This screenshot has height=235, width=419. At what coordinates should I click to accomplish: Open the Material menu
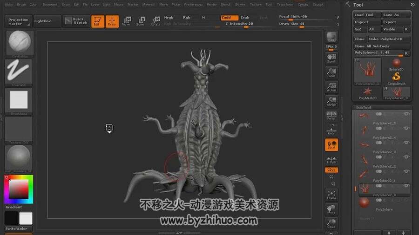(149, 4)
